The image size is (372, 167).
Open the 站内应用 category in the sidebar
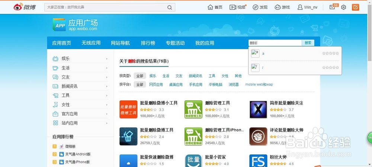pos(69,123)
